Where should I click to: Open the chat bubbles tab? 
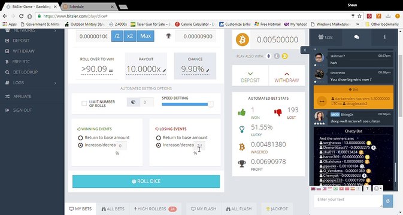pyautogui.click(x=356, y=37)
